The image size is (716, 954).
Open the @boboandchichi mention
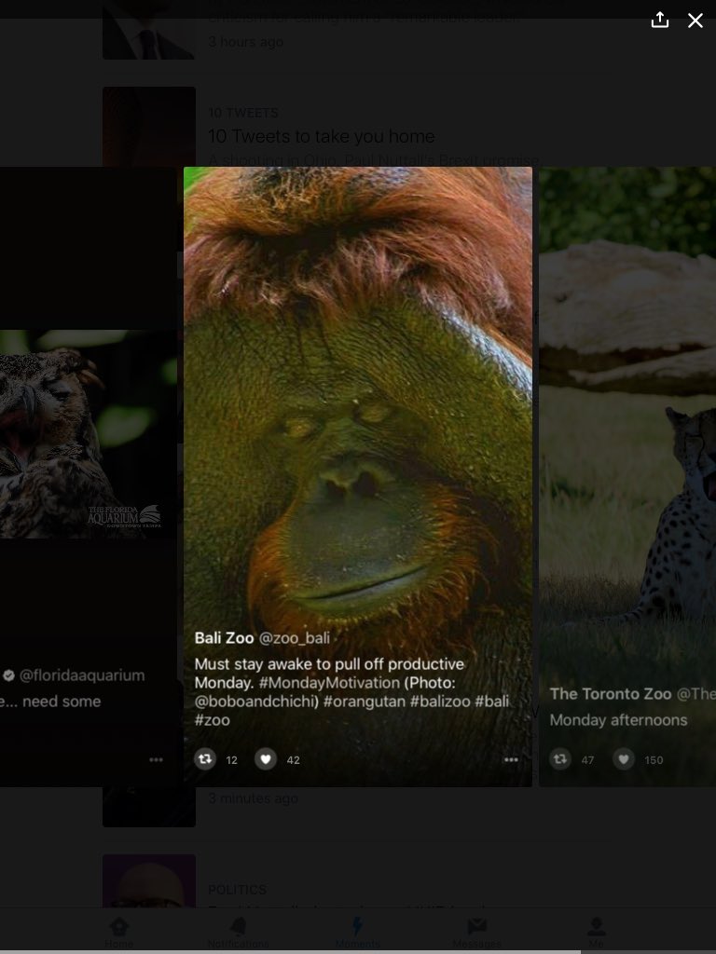(x=257, y=702)
